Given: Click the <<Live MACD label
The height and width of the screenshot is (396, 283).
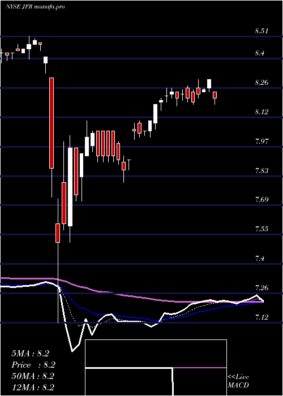Looking at the screenshot, I should (x=238, y=381).
